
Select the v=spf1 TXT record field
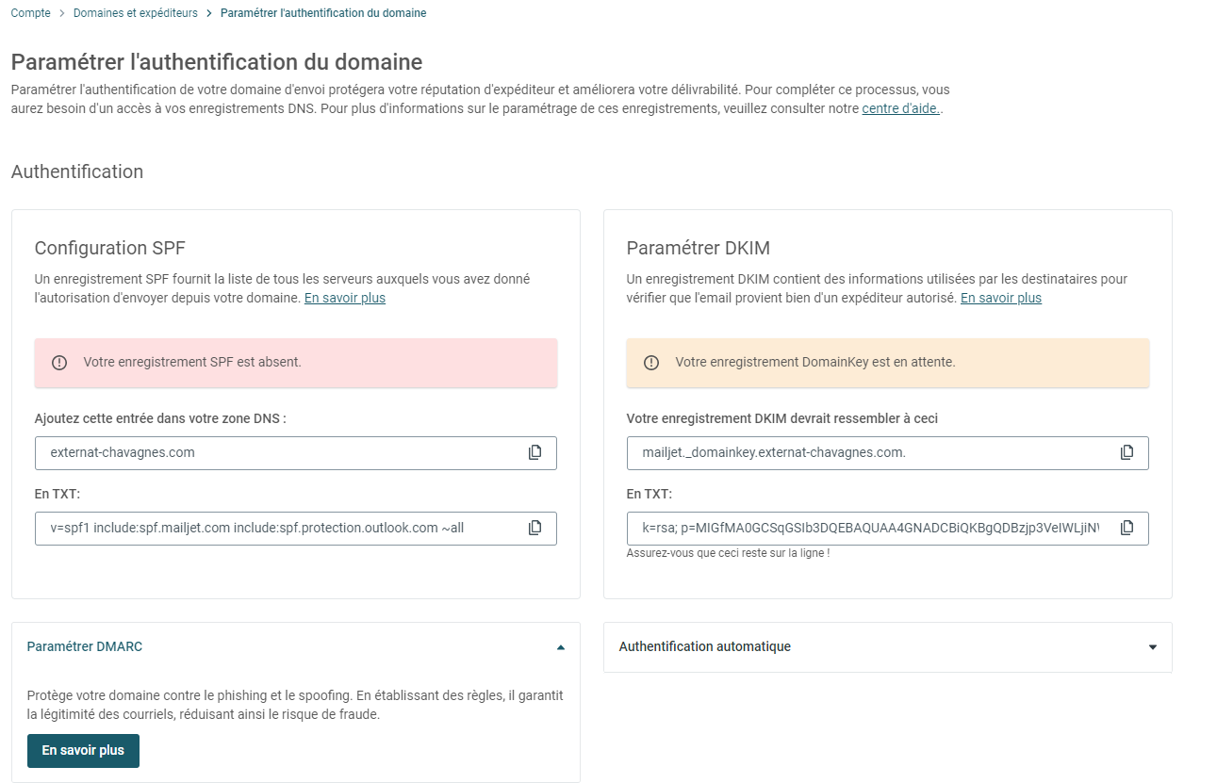(296, 528)
